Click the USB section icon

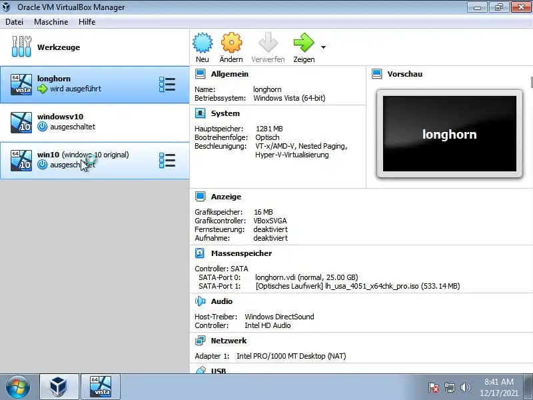click(x=201, y=370)
